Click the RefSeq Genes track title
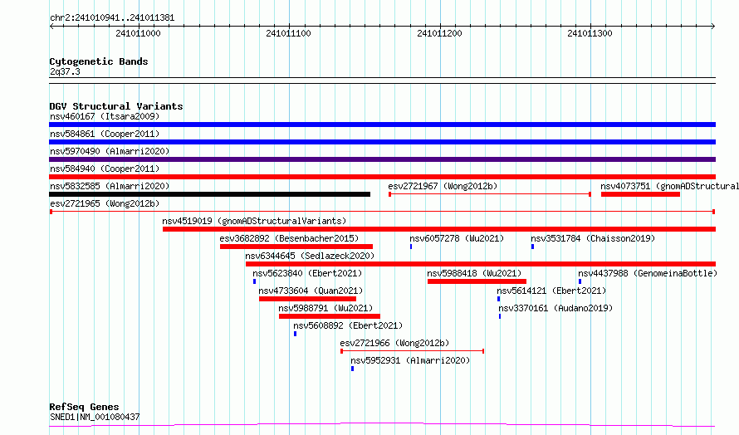Image resolution: width=739 pixels, height=435 pixels. 84,407
